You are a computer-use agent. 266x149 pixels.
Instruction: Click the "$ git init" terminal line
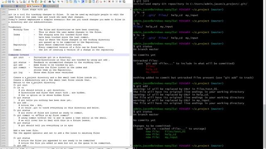tap(141, 1)
